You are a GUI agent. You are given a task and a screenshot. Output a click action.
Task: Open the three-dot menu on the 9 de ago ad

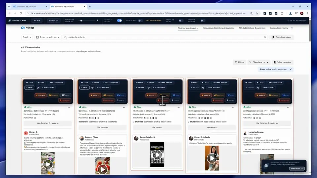(x=233, y=107)
